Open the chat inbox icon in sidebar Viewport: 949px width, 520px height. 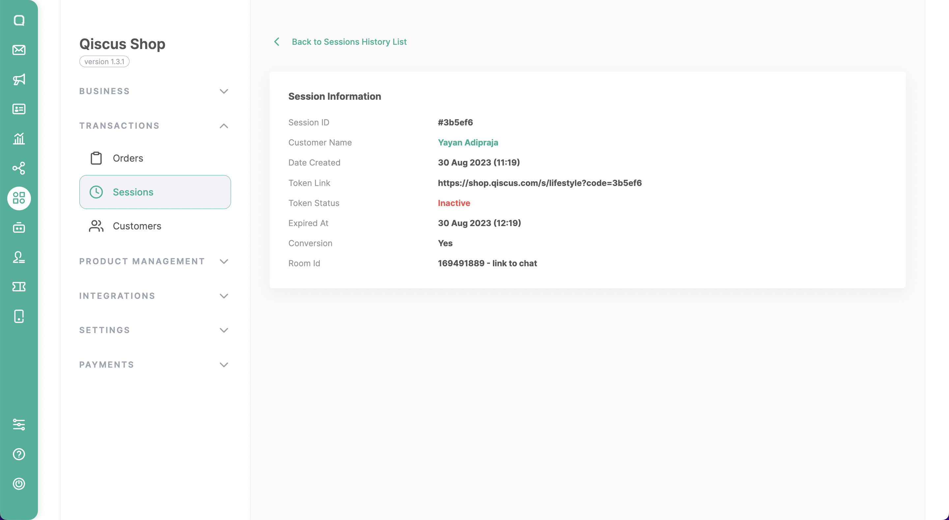(x=19, y=20)
